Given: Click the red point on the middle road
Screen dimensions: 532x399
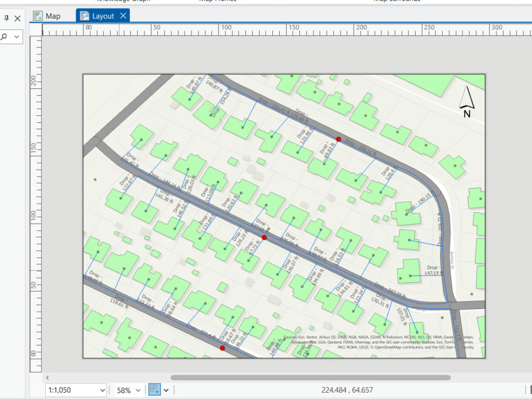Looking at the screenshot, I should tap(264, 237).
